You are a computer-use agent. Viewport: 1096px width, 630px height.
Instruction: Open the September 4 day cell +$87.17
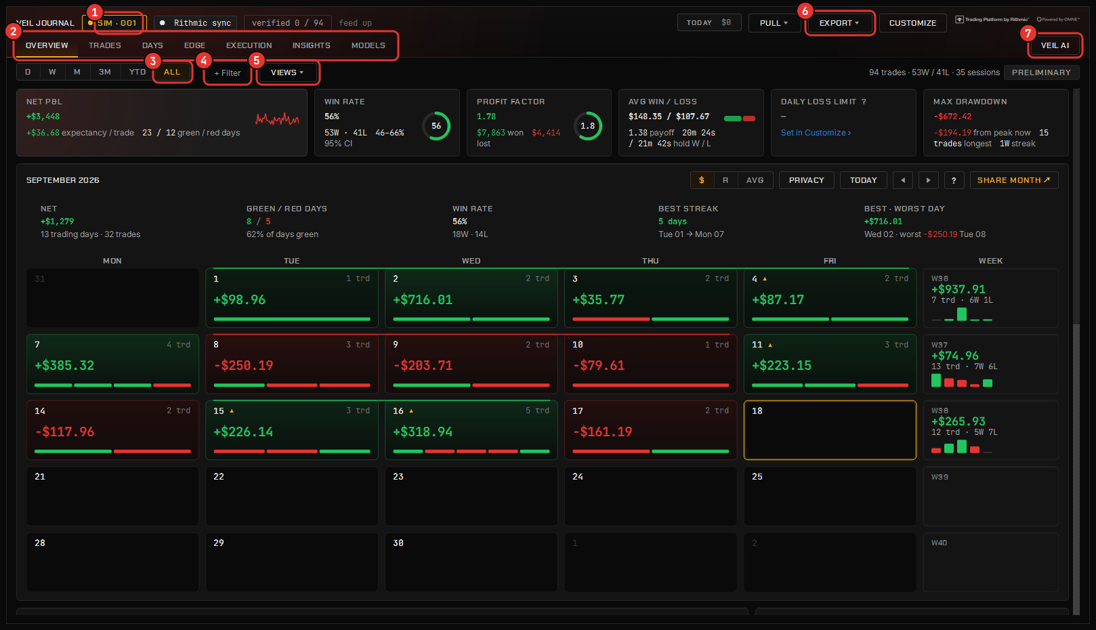click(x=830, y=298)
